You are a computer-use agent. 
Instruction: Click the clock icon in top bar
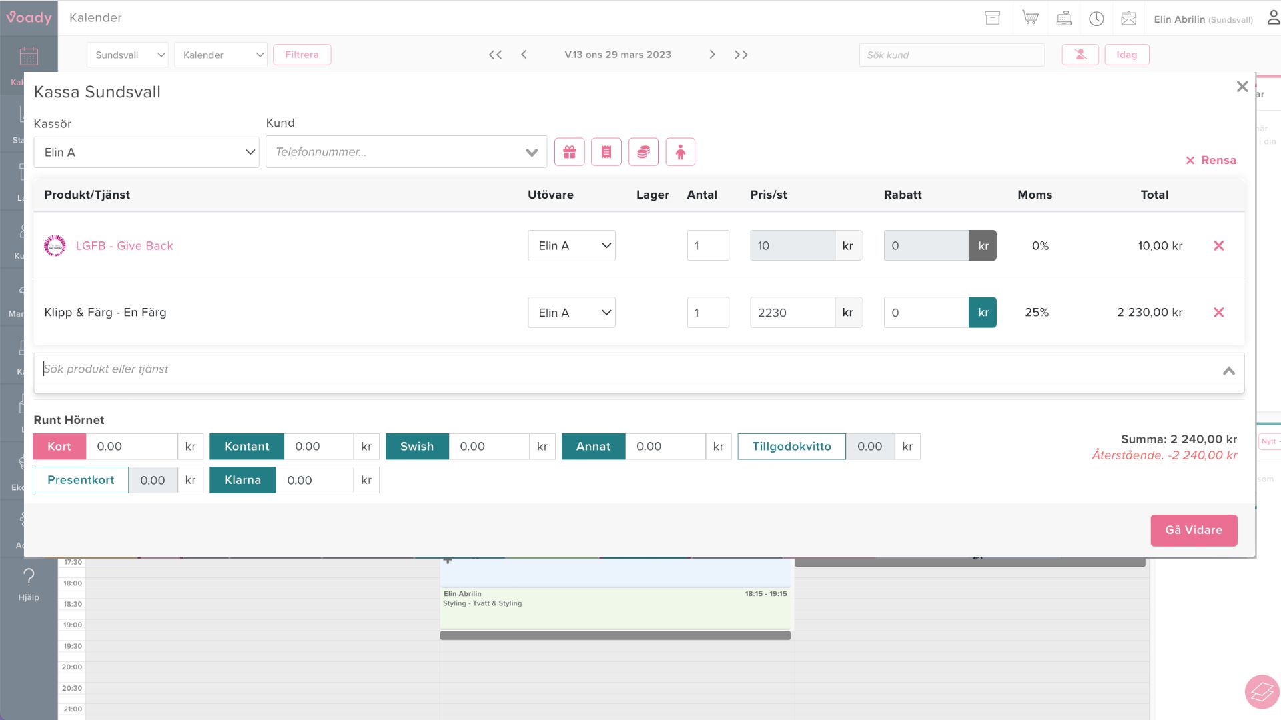[1096, 18]
